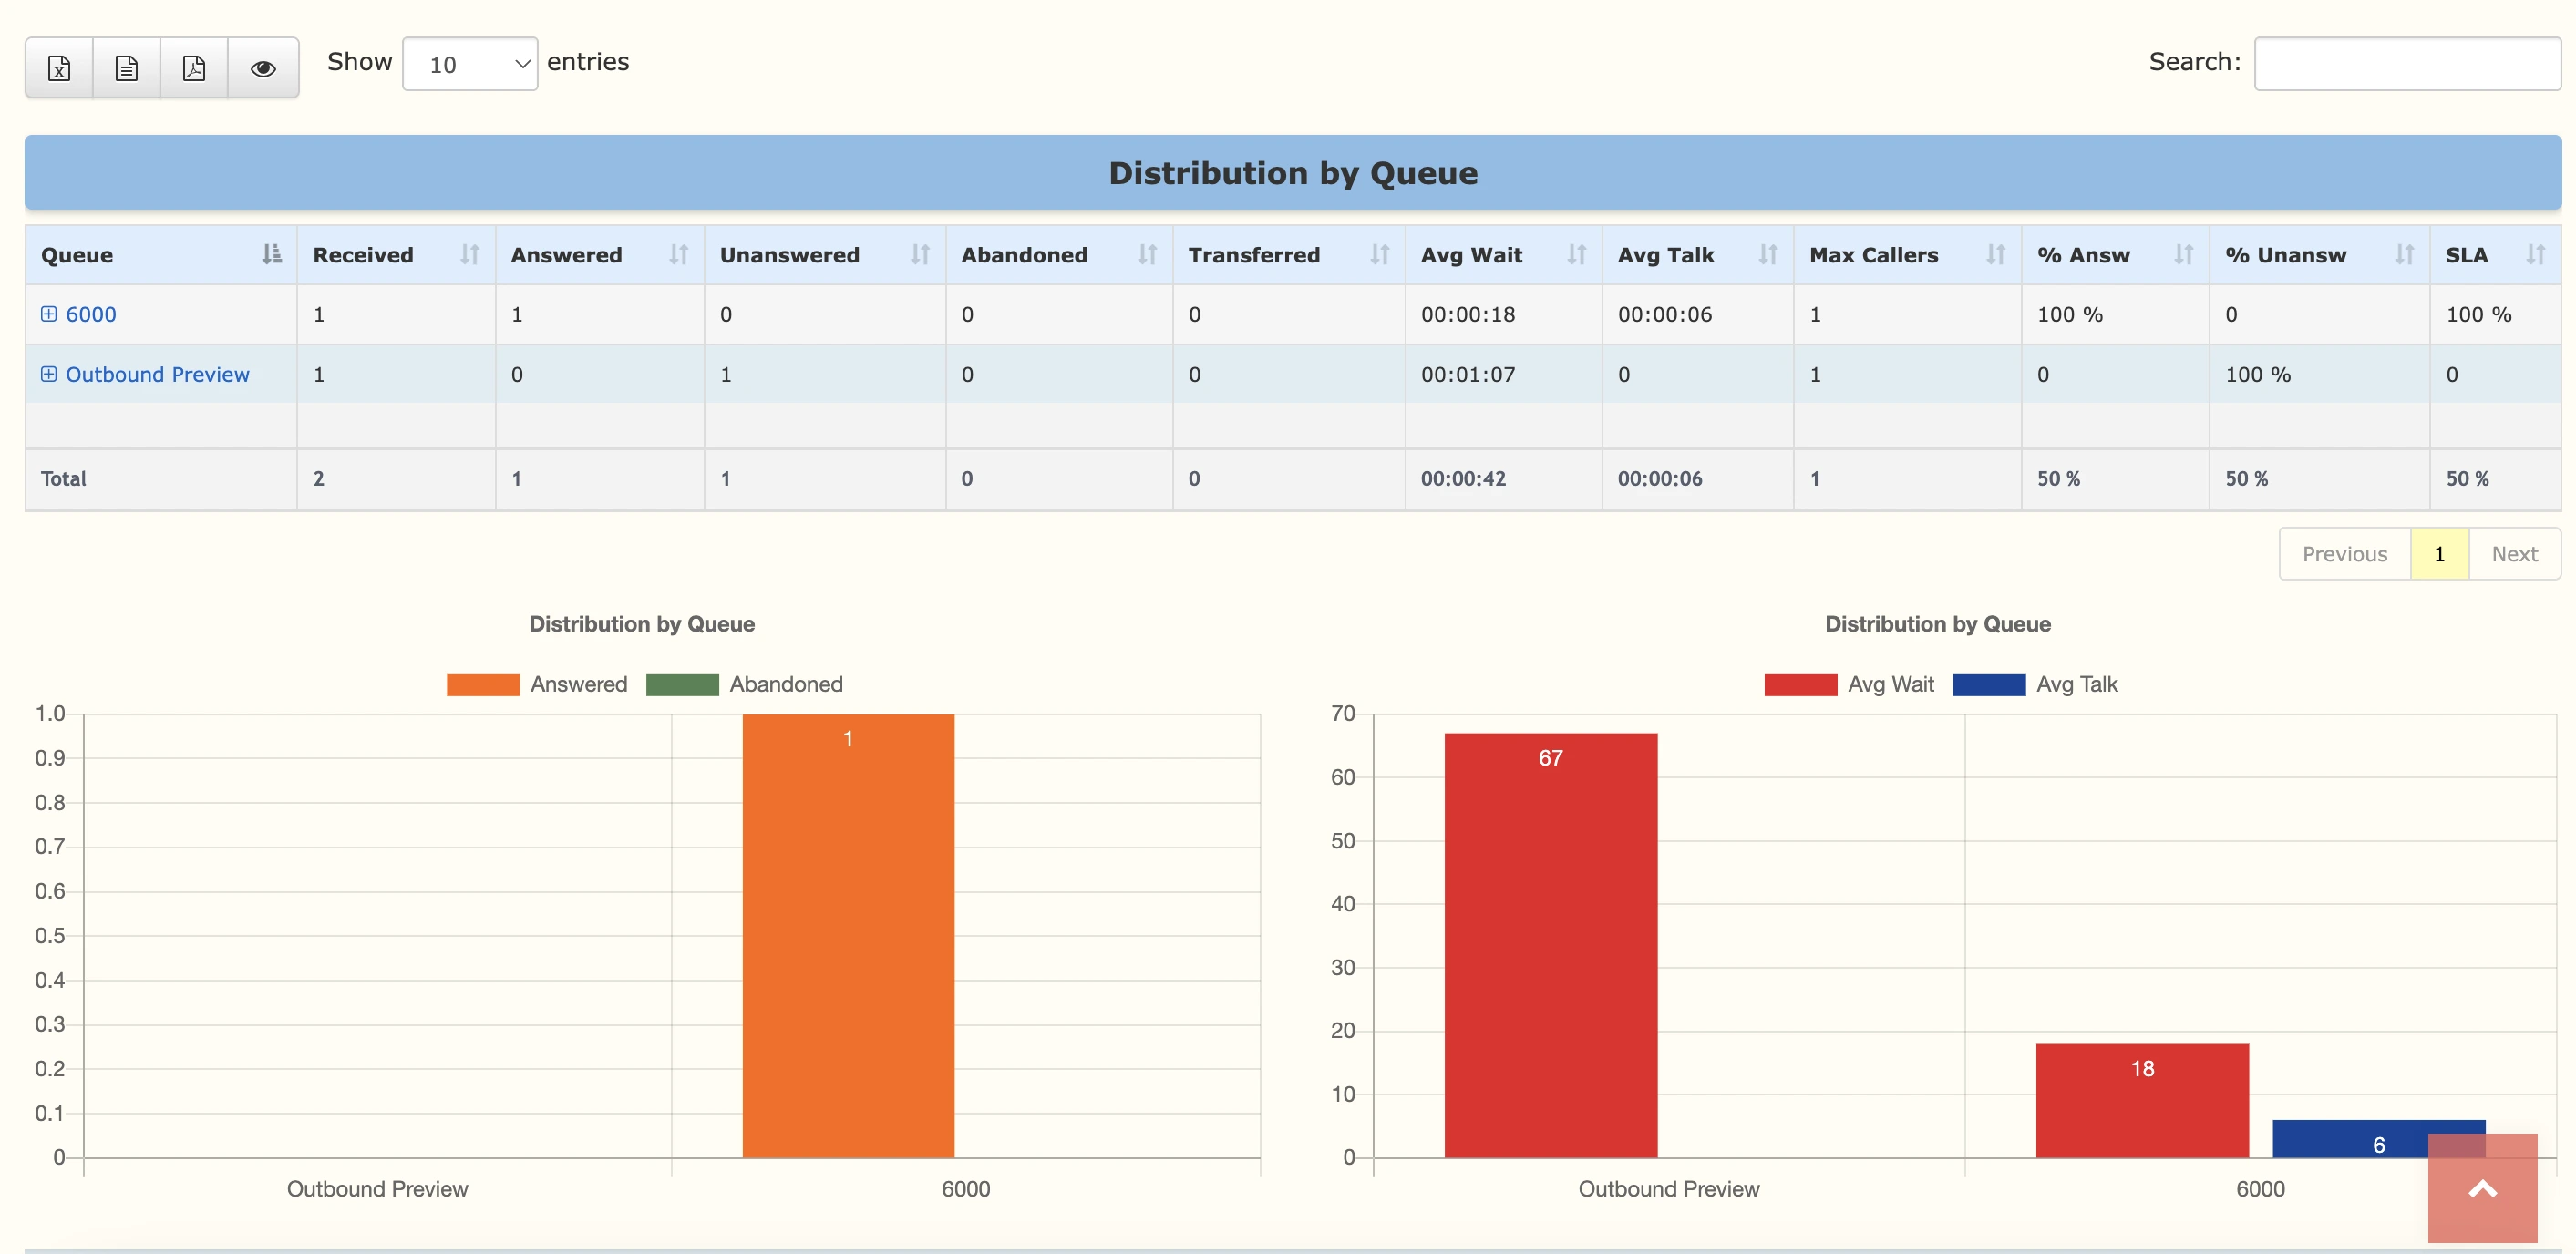Open the print preview eye icon
2576x1254 pixels.
point(262,67)
